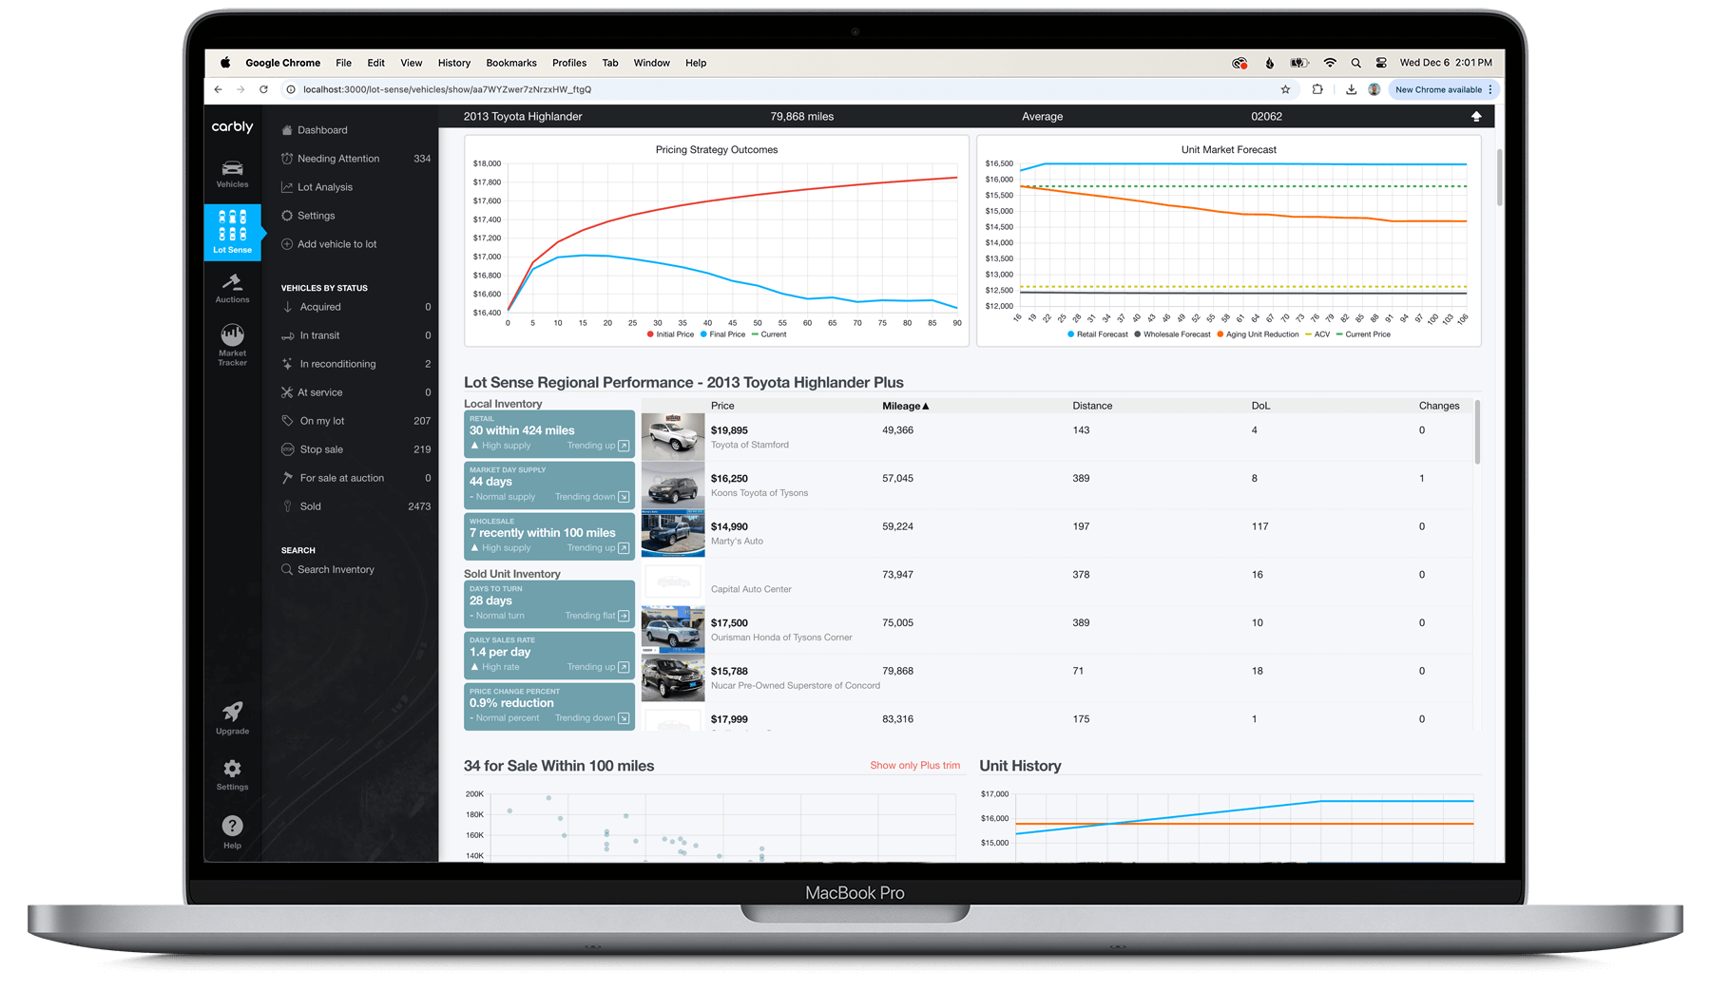
Task: Click Show only Plus trim link
Action: 914,765
